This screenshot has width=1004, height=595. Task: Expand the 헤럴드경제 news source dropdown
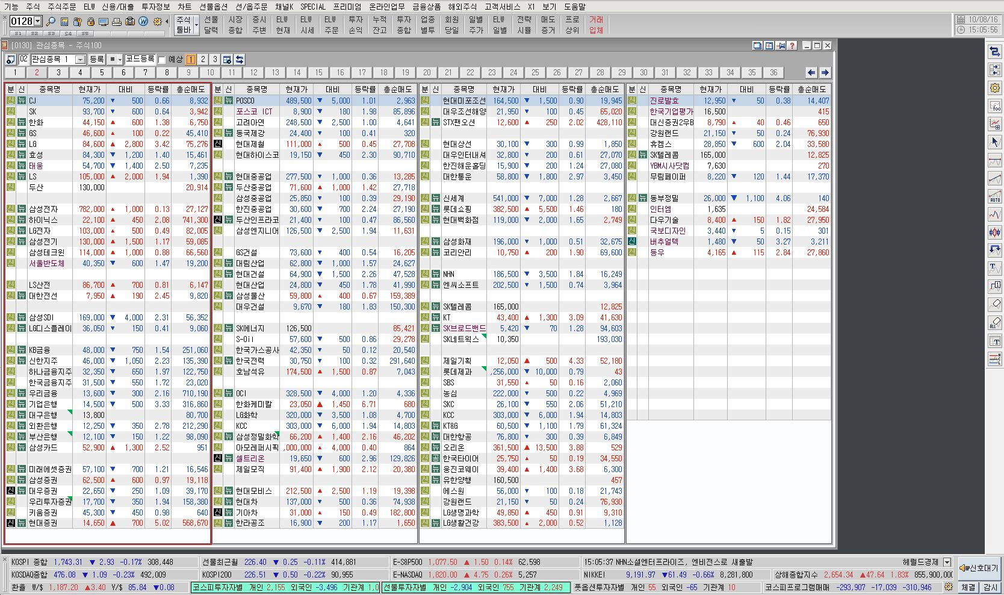click(x=947, y=562)
